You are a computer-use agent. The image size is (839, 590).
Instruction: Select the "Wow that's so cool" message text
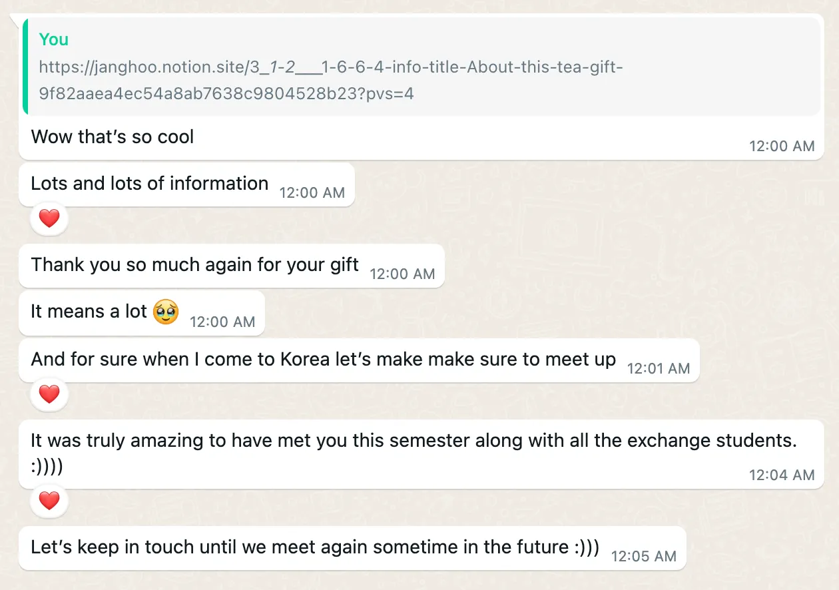[113, 137]
